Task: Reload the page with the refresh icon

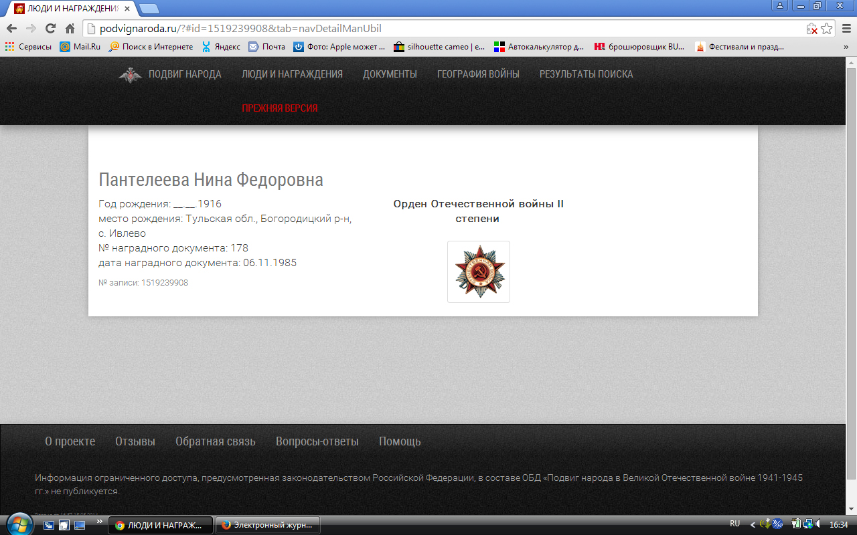Action: point(50,29)
